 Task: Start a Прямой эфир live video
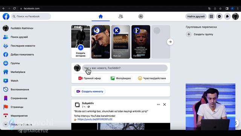tap(90, 78)
